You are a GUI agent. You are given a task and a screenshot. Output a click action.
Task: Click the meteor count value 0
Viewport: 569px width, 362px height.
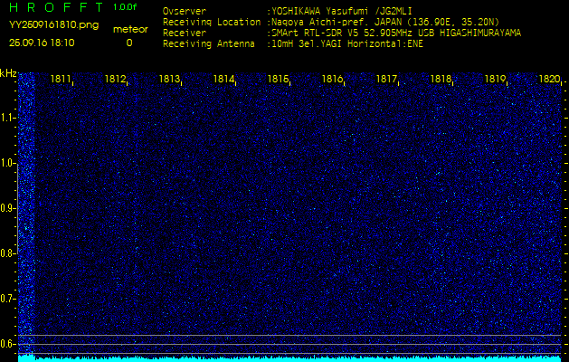click(128, 43)
